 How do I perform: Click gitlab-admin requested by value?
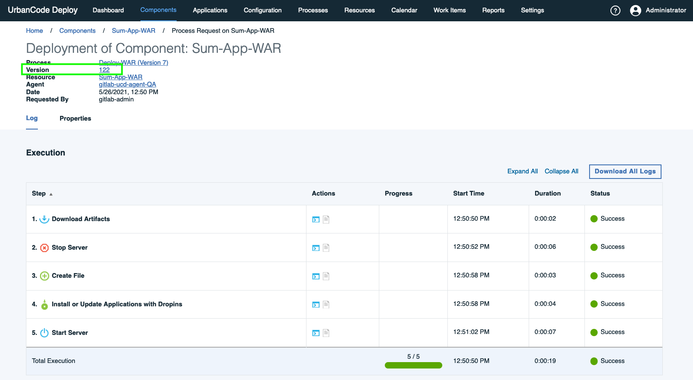tap(116, 99)
